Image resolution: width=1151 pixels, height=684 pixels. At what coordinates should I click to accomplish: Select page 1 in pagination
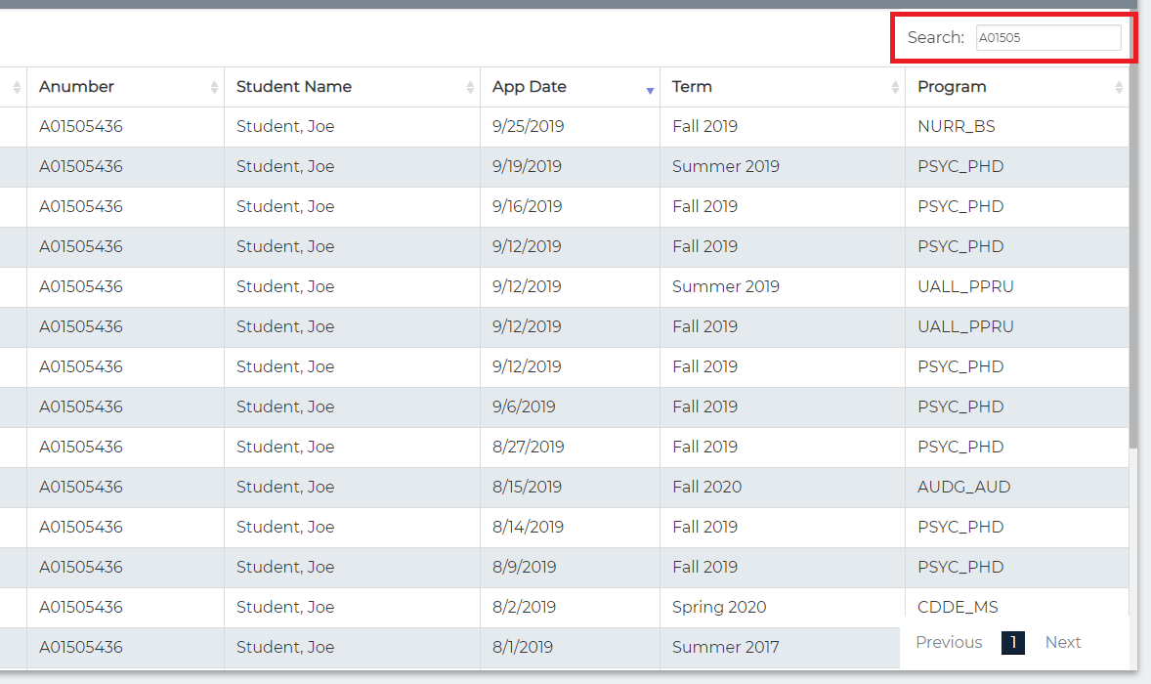[x=1012, y=642]
